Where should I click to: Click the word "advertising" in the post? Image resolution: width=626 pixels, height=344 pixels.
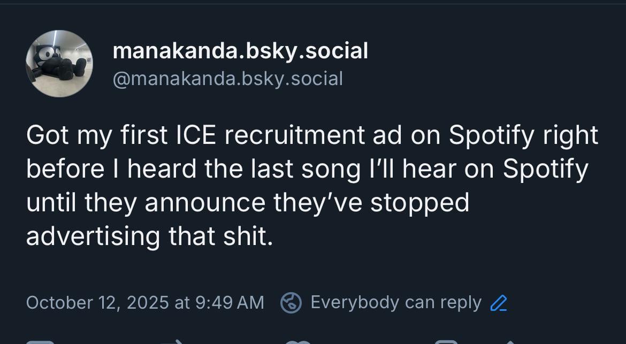coord(93,236)
